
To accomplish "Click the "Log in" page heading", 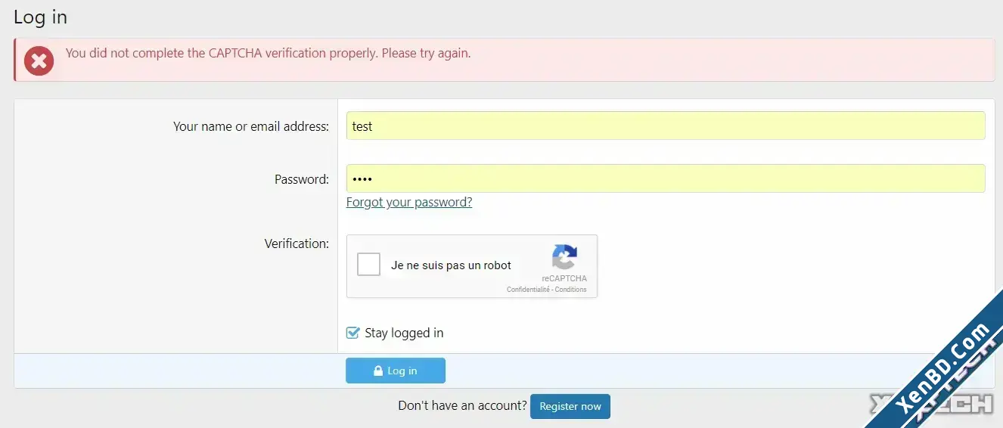I will pyautogui.click(x=41, y=17).
